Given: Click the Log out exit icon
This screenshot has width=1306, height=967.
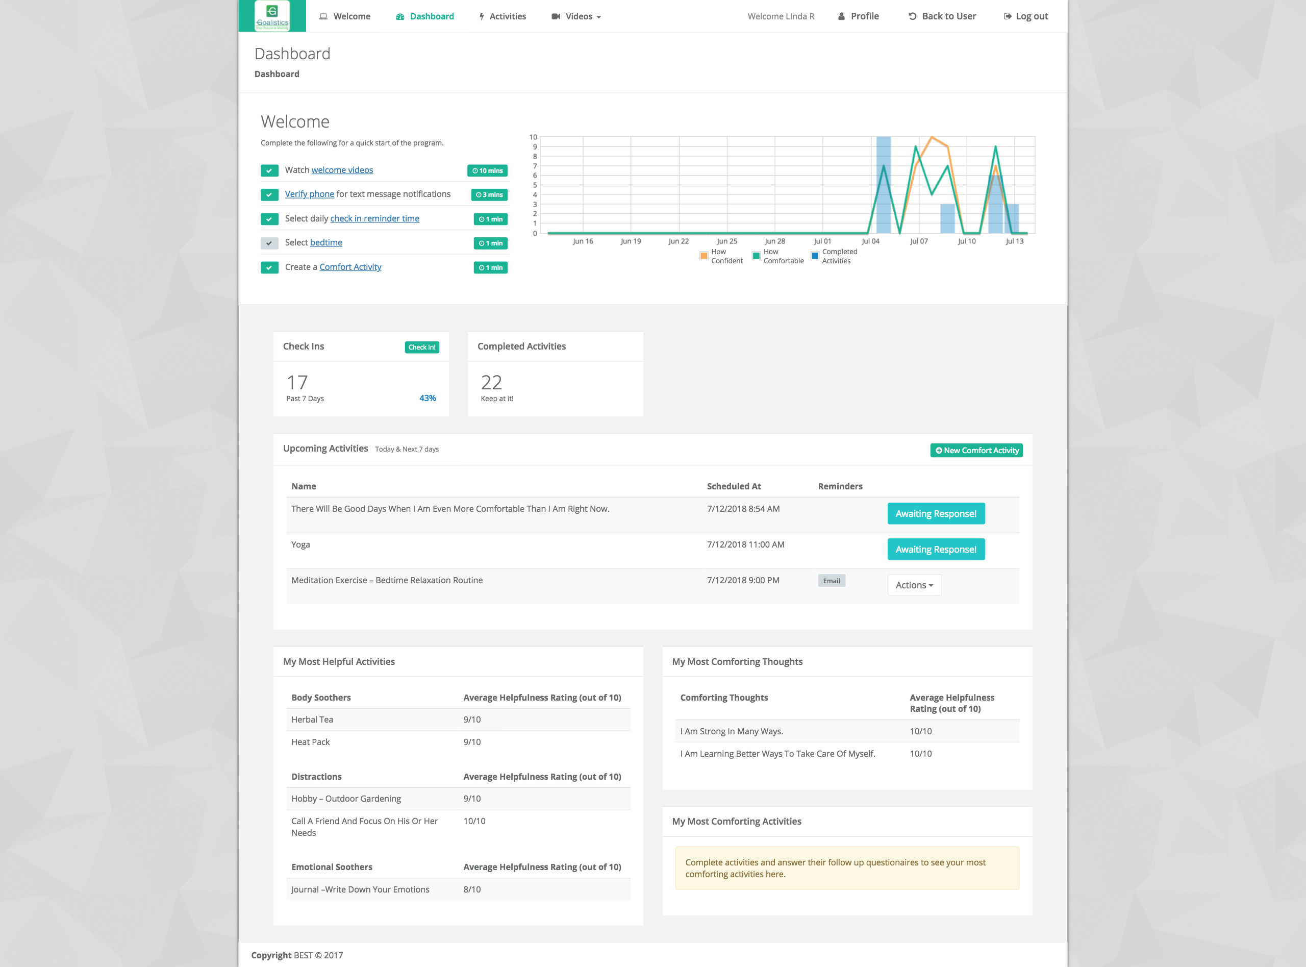Looking at the screenshot, I should click(x=1008, y=16).
